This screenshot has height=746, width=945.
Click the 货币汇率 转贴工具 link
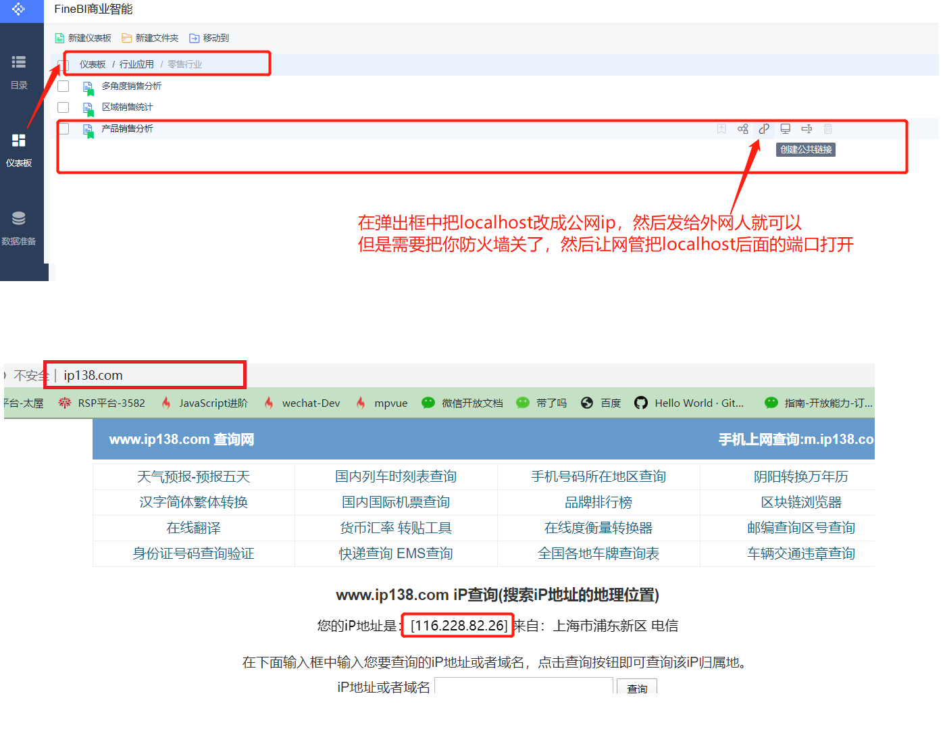[x=396, y=528]
